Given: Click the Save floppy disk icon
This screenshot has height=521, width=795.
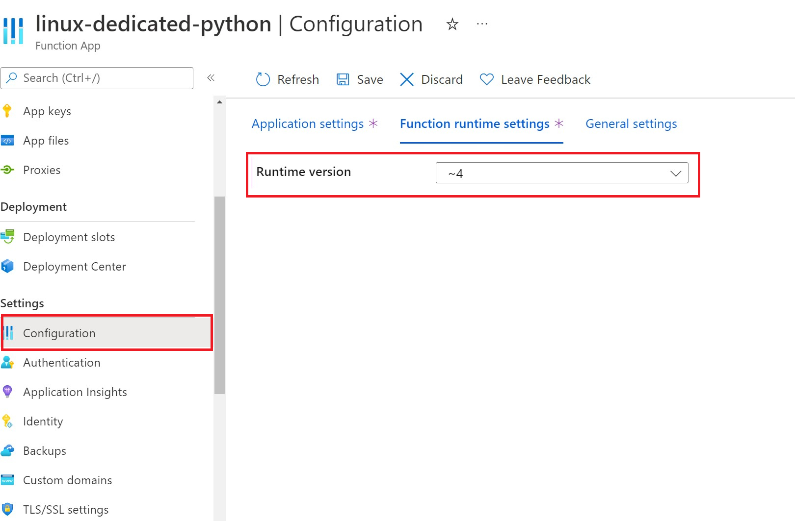Looking at the screenshot, I should click(343, 79).
